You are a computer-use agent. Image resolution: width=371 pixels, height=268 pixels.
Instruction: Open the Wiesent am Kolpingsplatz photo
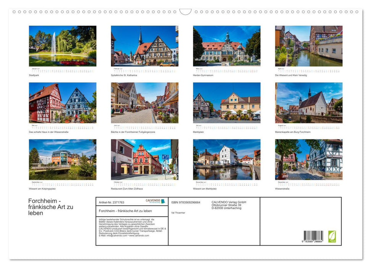click(x=62, y=160)
